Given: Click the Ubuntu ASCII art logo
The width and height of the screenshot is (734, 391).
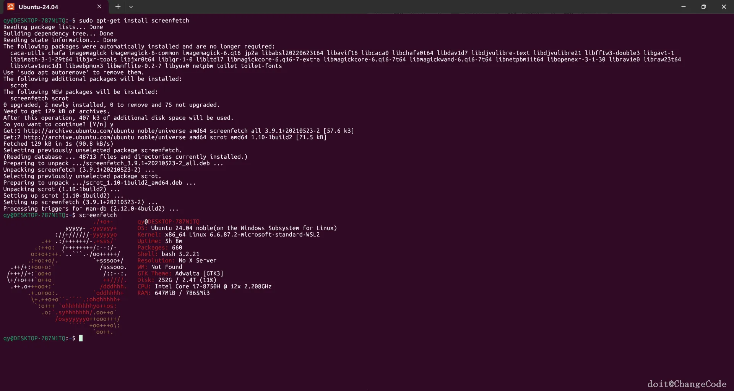Looking at the screenshot, I should pyautogui.click(x=67, y=277).
